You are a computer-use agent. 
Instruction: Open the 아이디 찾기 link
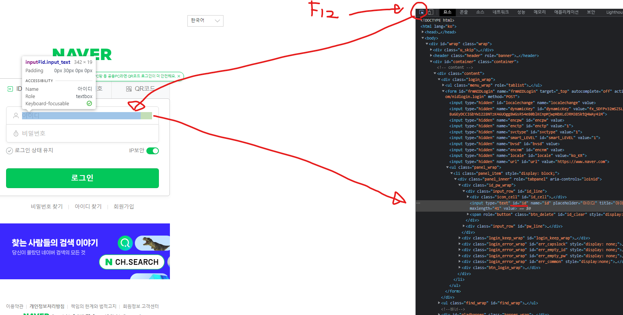coord(88,206)
